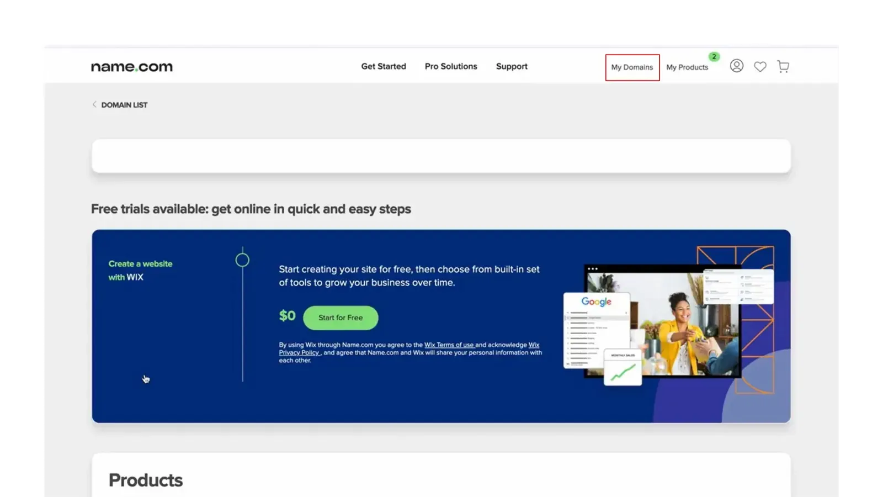Click the Wix promo illustration image
883x497 pixels.
click(668, 320)
